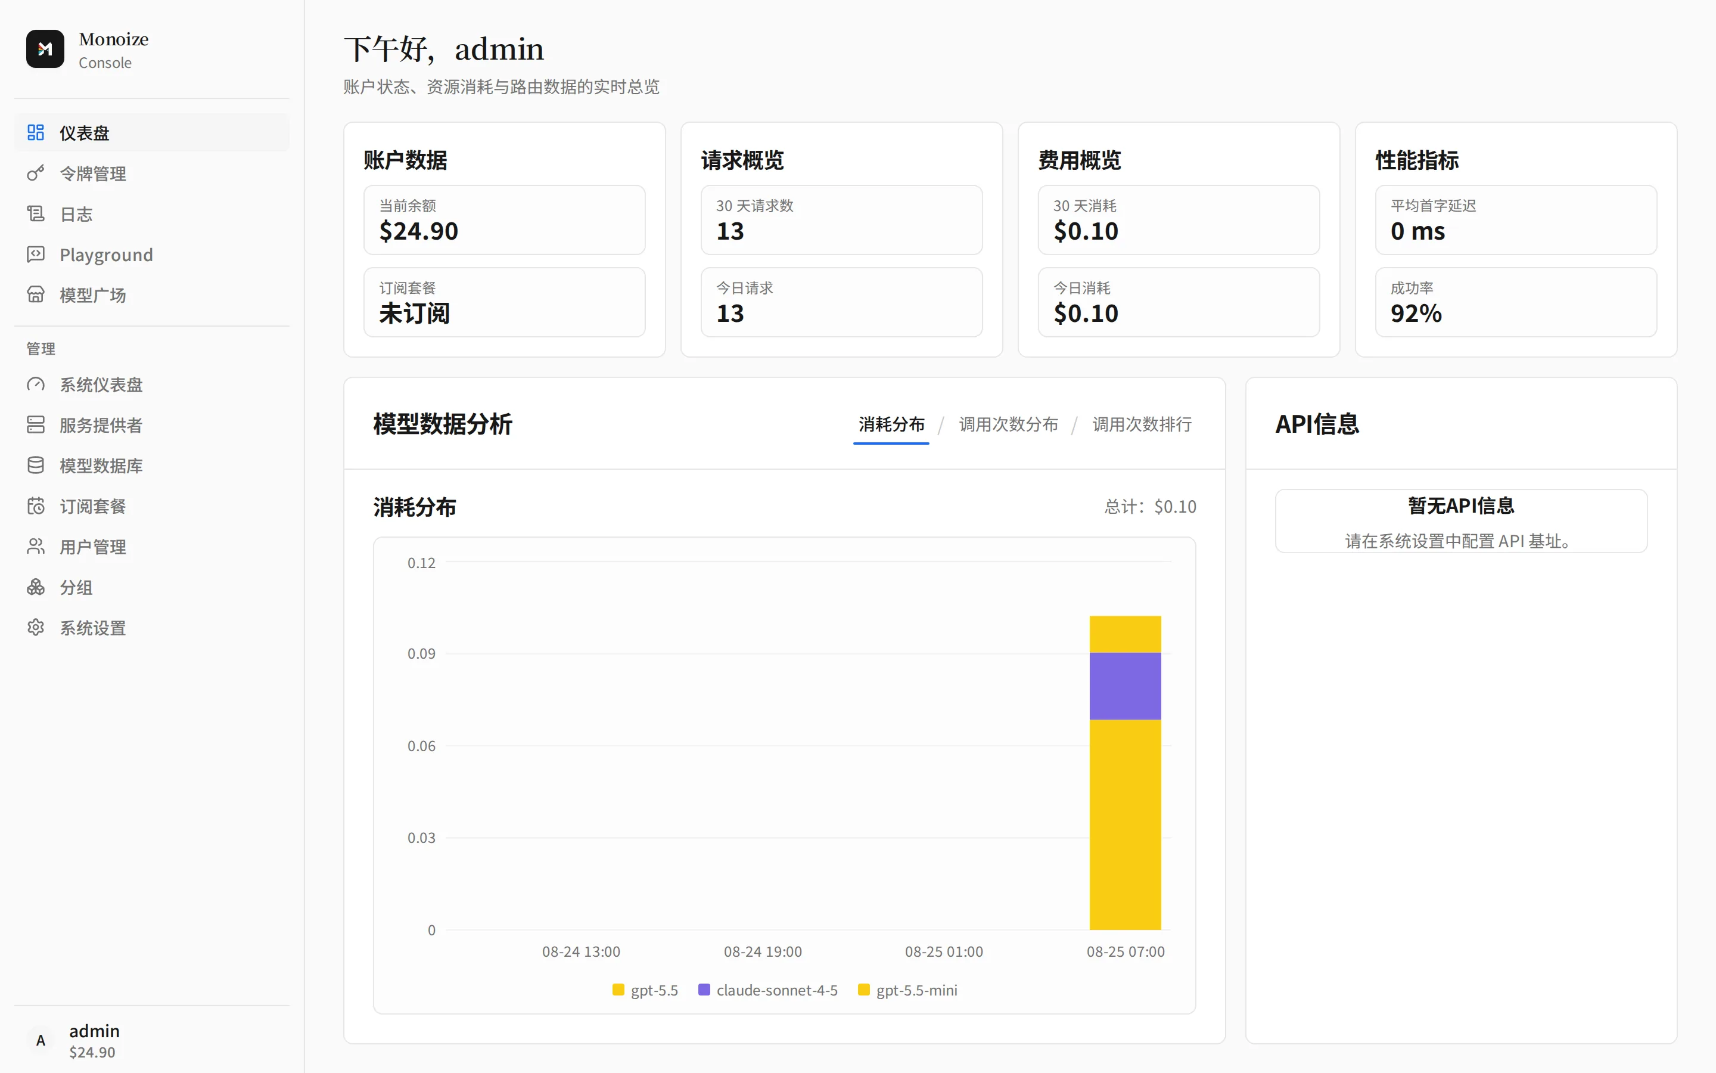Viewport: 1716px width, 1073px height.
Task: Open 用户管理 in the sidebar
Action: 152,547
